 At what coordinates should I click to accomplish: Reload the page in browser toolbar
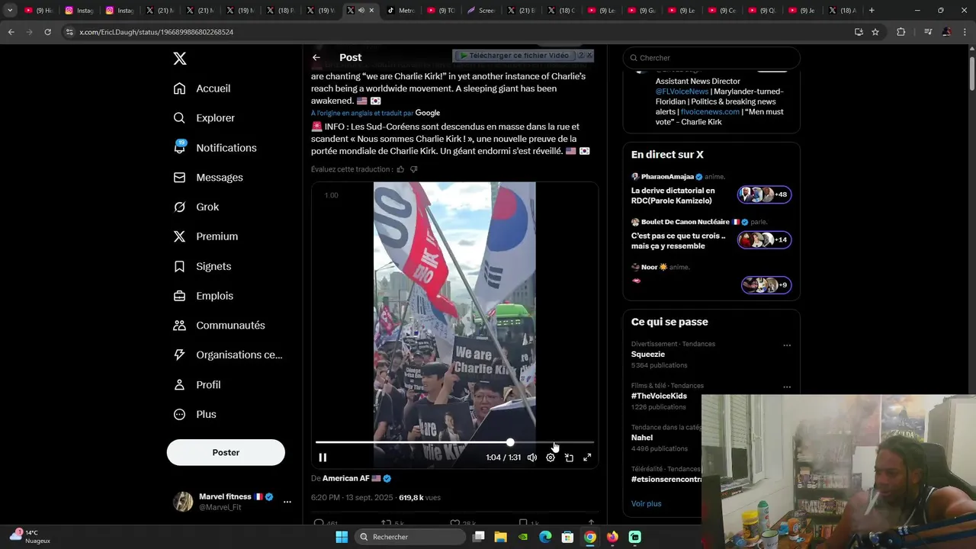coord(47,32)
